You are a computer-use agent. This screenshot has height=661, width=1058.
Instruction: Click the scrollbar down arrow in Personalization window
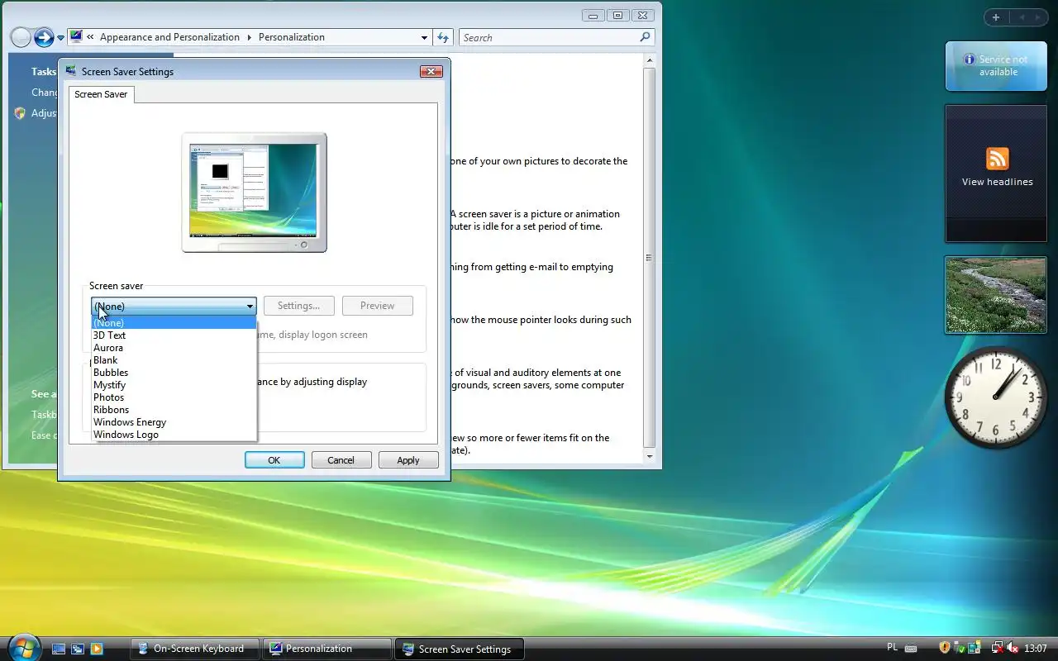tap(650, 456)
